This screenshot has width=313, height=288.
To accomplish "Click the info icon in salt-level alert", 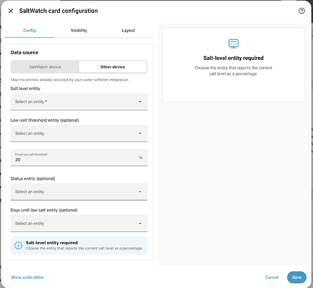I will coord(18,245).
